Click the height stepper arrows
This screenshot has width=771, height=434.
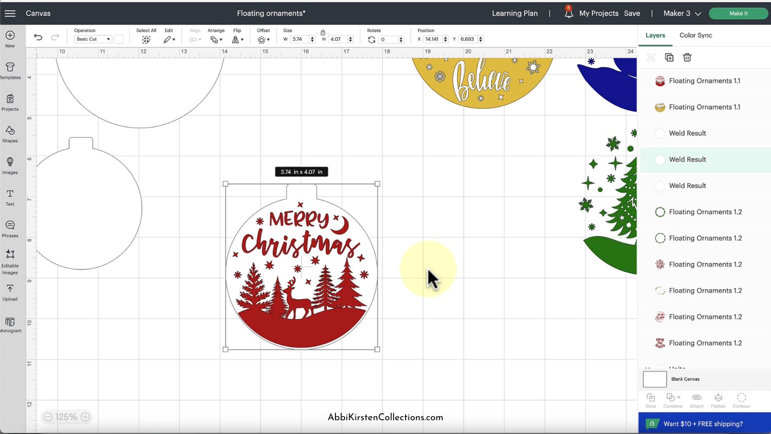point(351,39)
